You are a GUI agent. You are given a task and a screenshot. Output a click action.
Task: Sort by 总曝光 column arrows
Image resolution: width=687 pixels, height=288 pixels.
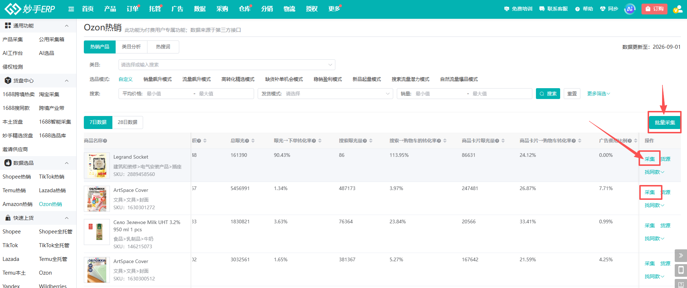click(253, 141)
